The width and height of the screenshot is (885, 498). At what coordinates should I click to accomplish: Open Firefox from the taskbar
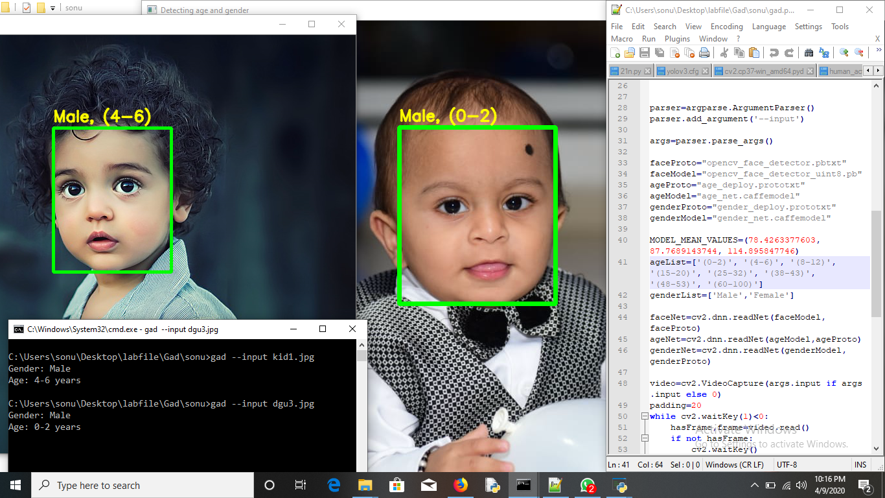pos(461,485)
